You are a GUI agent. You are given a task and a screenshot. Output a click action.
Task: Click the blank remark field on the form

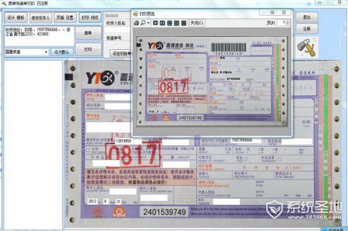pyautogui.click(x=227, y=201)
